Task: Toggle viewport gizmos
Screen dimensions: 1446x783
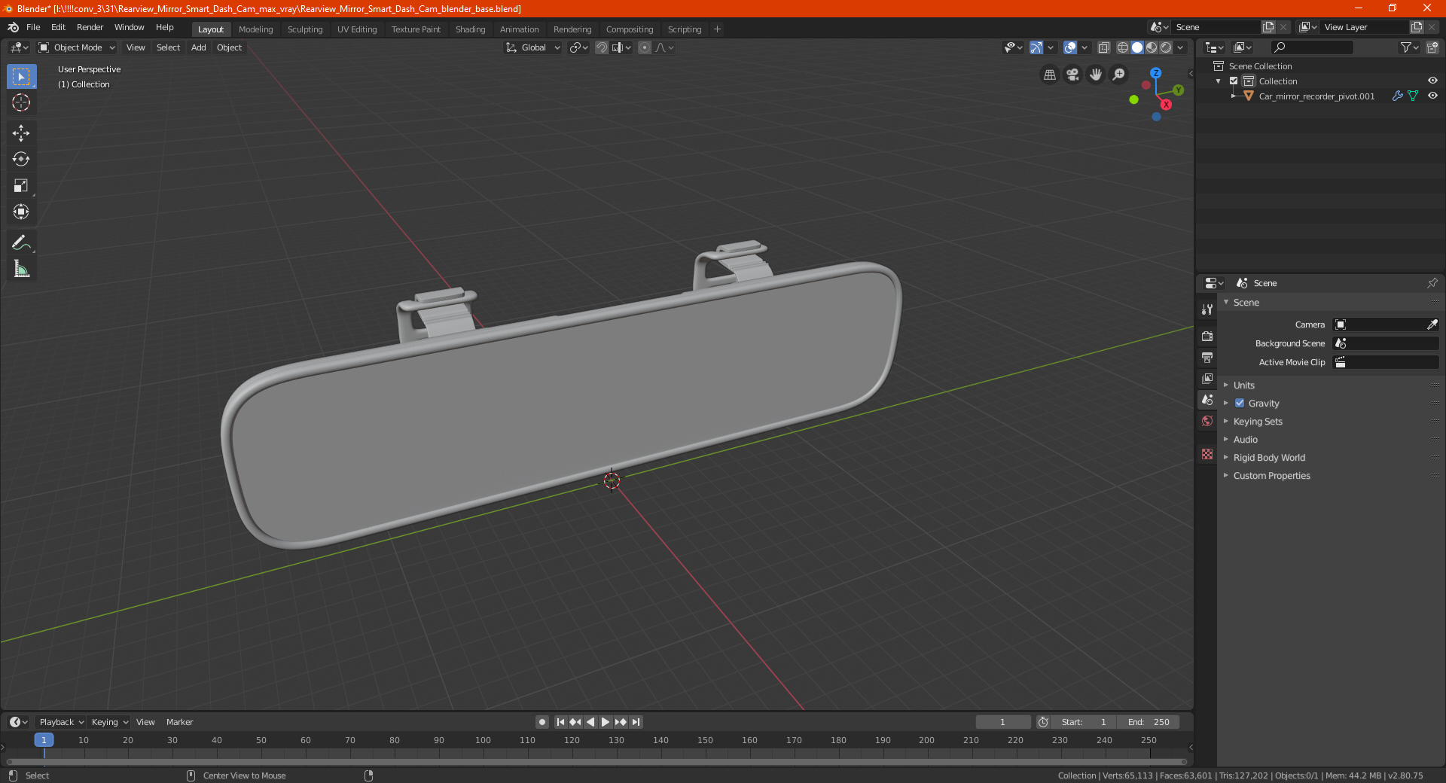Action: (1037, 47)
